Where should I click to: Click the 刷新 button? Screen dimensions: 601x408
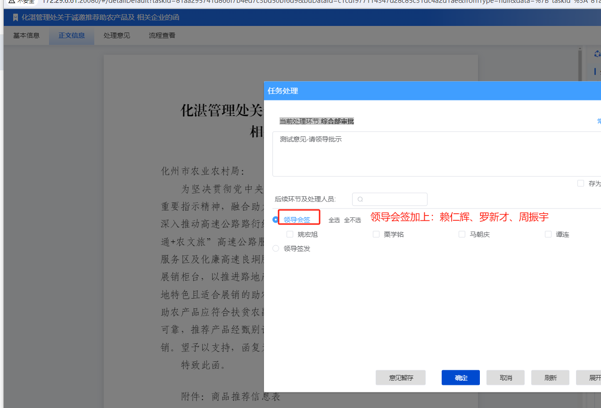coord(550,378)
